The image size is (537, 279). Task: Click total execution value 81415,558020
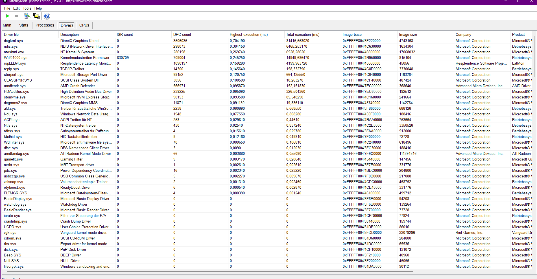click(x=298, y=41)
